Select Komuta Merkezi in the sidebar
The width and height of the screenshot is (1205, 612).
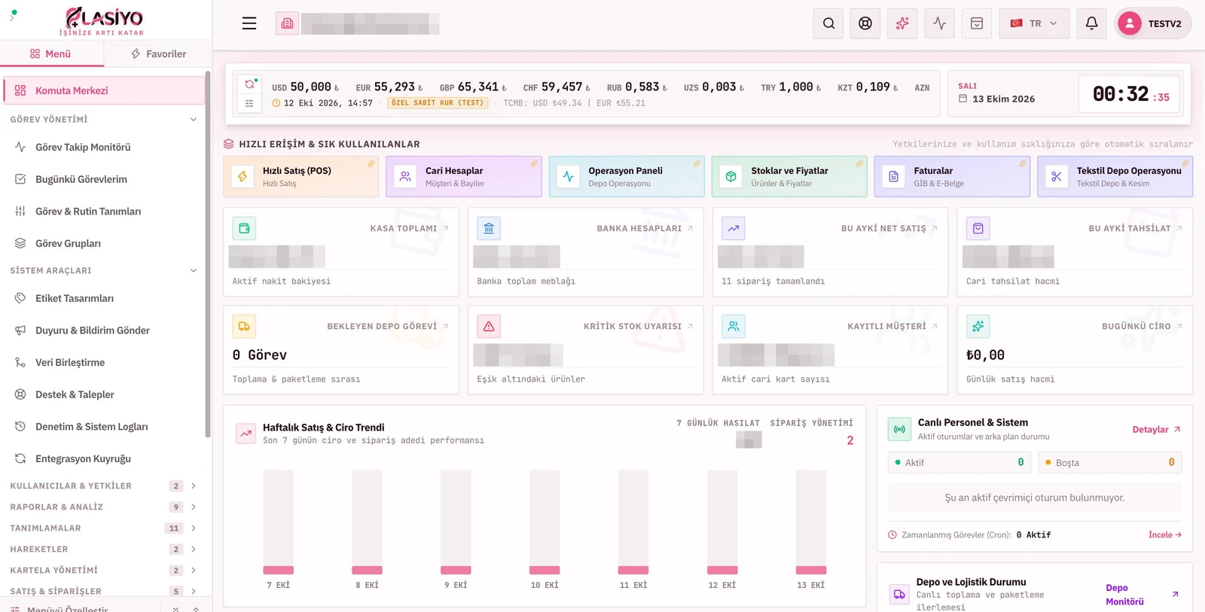[104, 90]
